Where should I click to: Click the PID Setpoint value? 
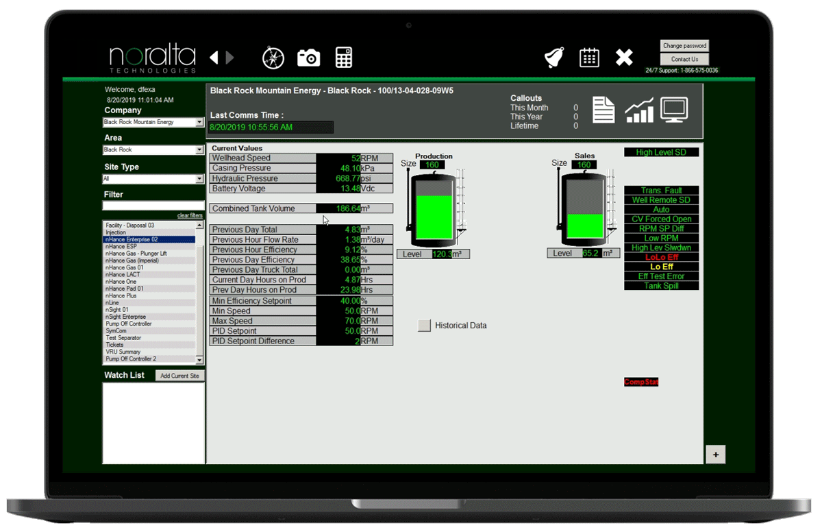338,331
